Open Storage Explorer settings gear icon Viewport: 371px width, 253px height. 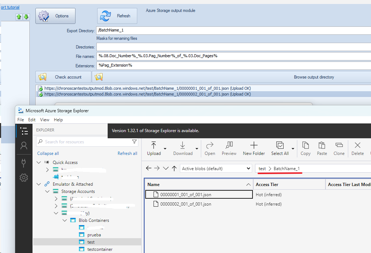[24, 177]
